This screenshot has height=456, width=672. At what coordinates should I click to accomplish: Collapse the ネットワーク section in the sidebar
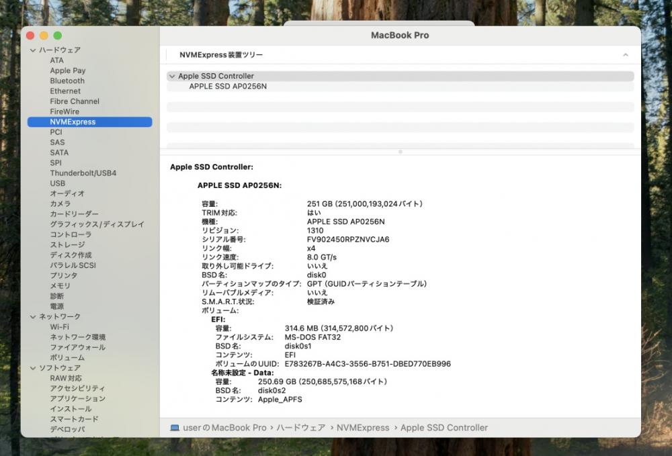coord(33,317)
